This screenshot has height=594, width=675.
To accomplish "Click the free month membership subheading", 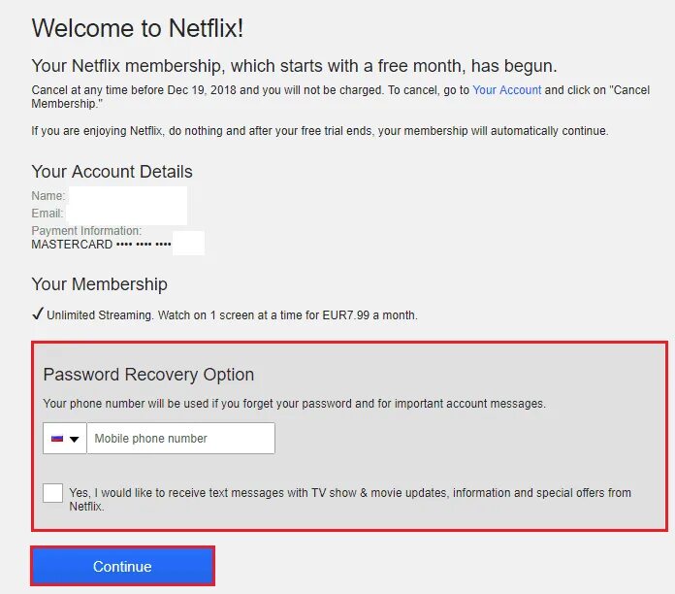I will click(x=294, y=67).
